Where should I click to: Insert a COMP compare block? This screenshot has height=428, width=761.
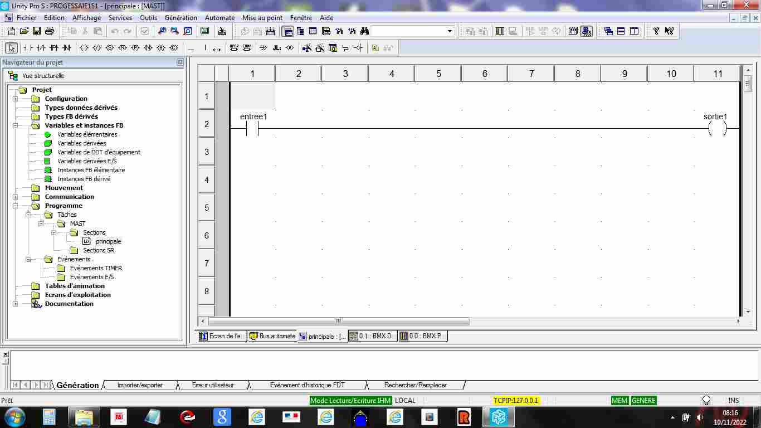tap(247, 48)
